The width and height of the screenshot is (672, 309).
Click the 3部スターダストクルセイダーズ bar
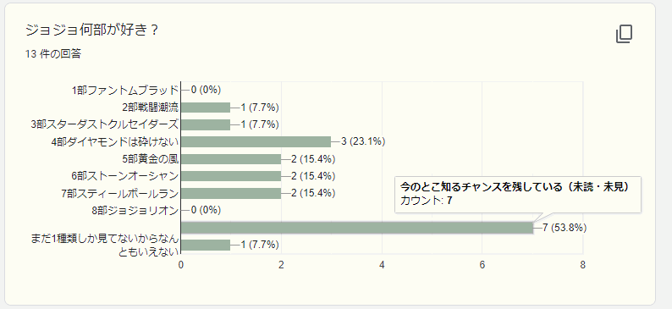206,124
